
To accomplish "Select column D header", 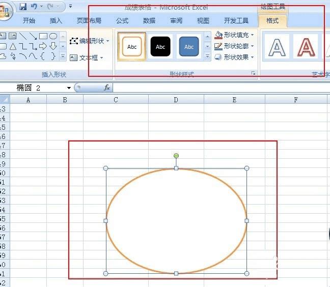I will tap(176, 100).
